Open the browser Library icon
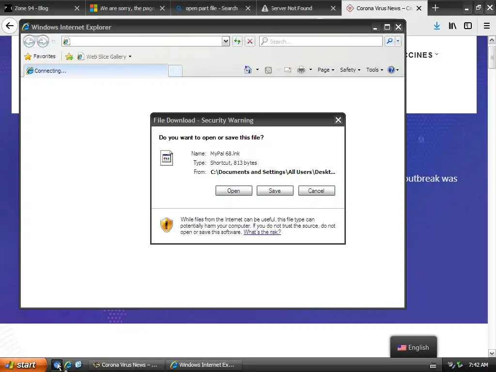 [452, 26]
